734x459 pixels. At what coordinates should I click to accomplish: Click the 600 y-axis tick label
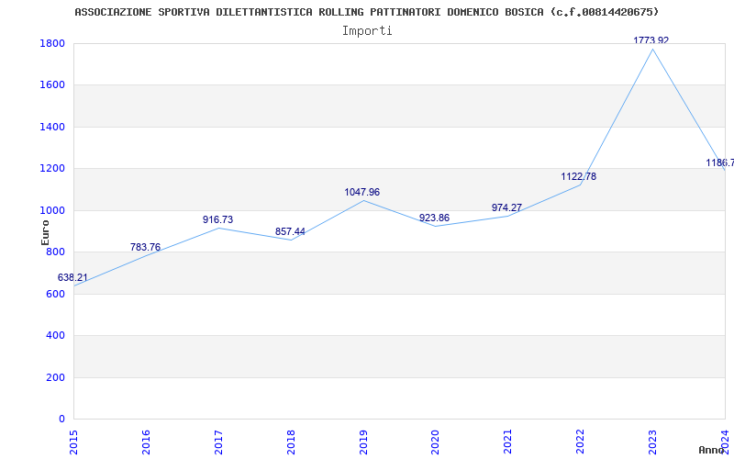pyautogui.click(x=55, y=294)
